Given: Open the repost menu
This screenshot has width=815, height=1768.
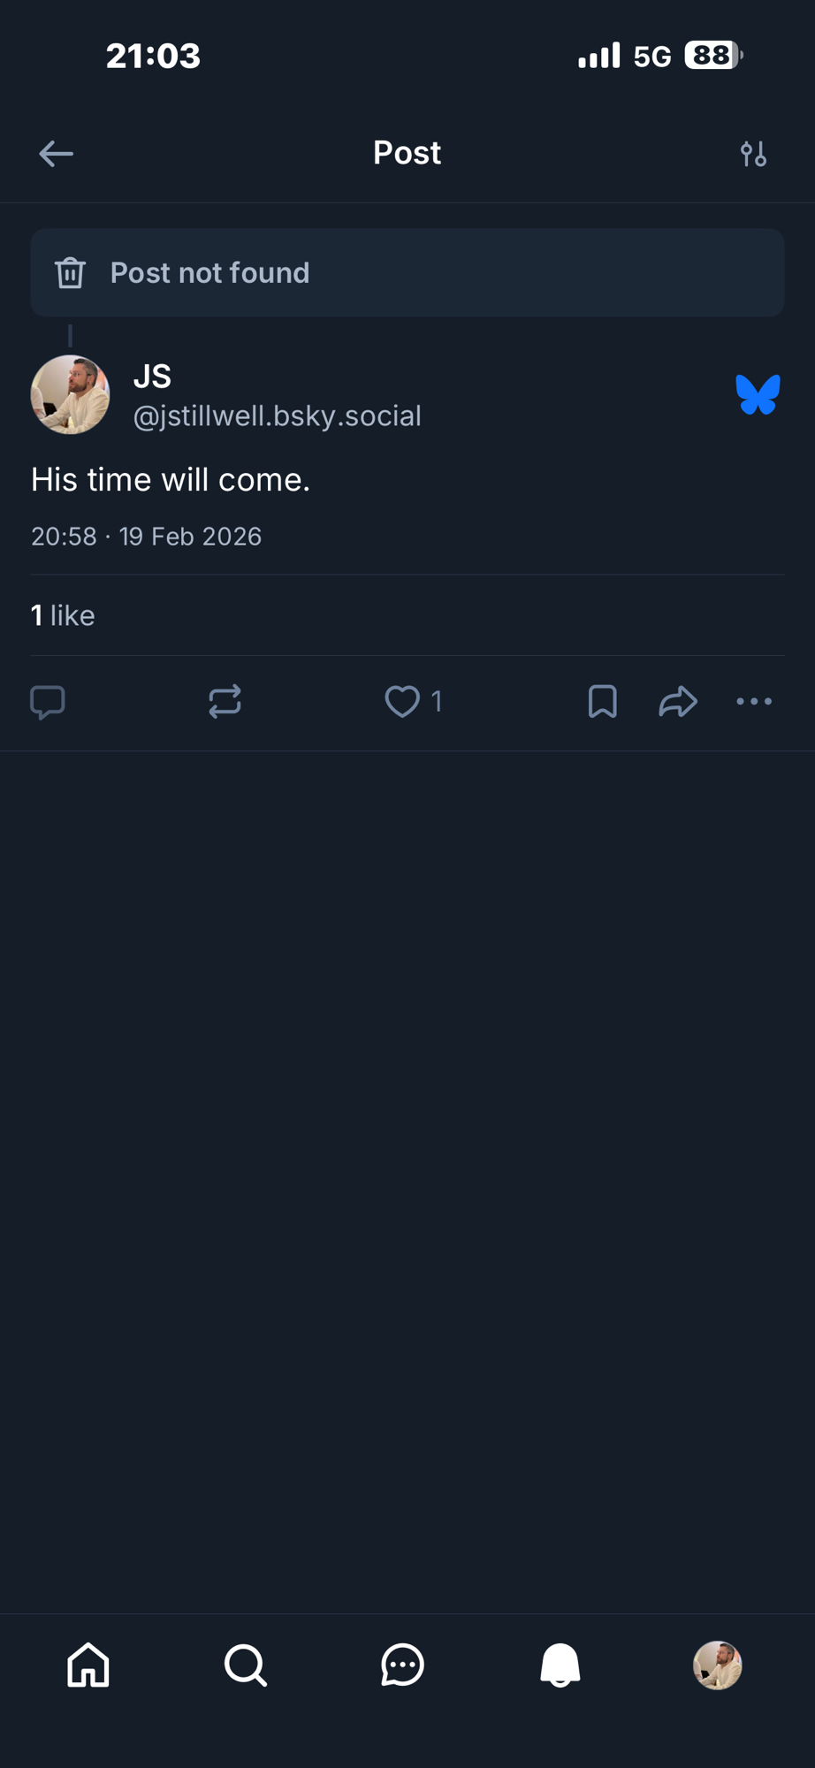Looking at the screenshot, I should pos(225,702).
